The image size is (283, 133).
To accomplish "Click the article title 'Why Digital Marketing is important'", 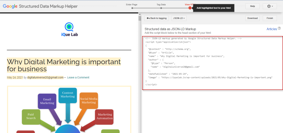I will (x=64, y=65).
